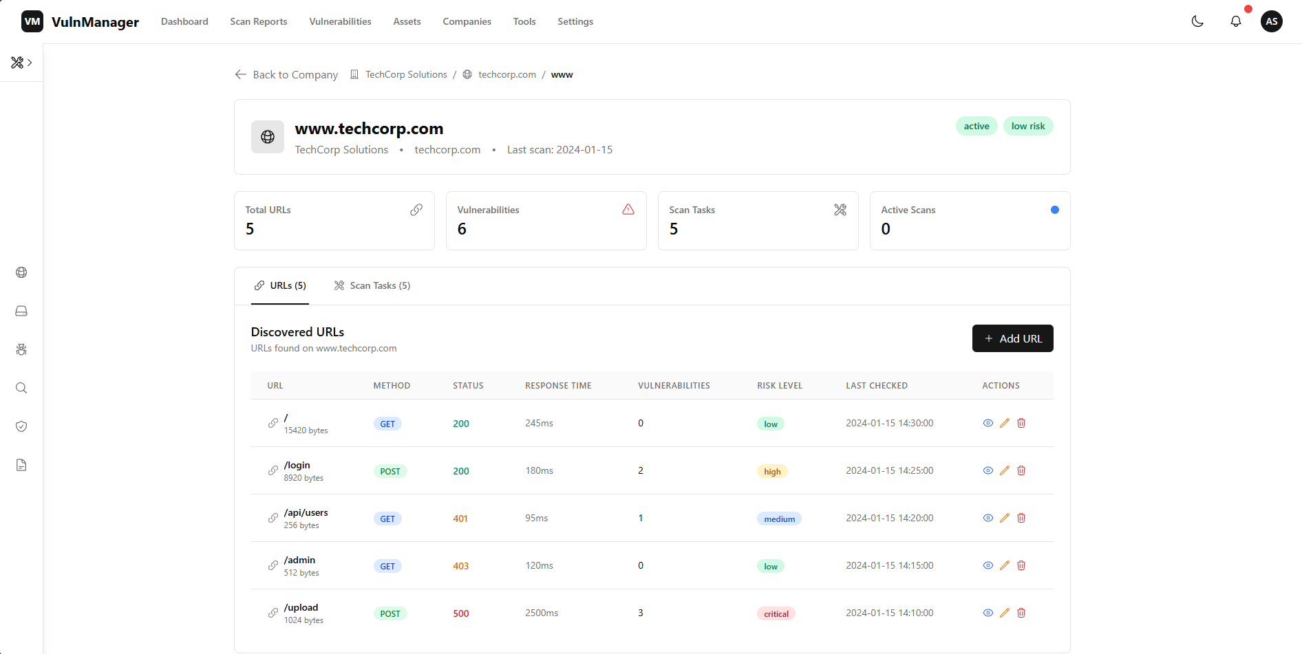Click the 2500ms response time
The image size is (1302, 654).
point(542,613)
